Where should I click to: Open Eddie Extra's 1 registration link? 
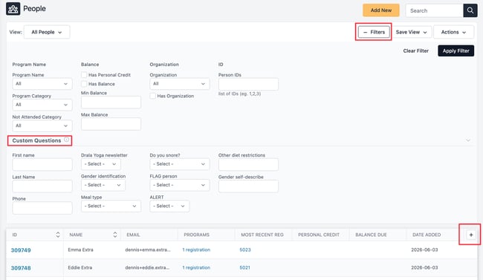(x=196, y=267)
